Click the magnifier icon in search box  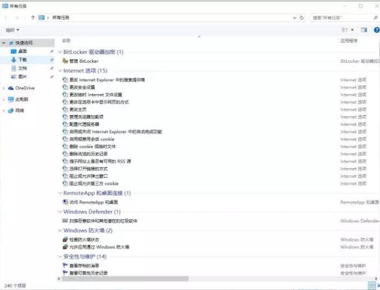(375, 18)
